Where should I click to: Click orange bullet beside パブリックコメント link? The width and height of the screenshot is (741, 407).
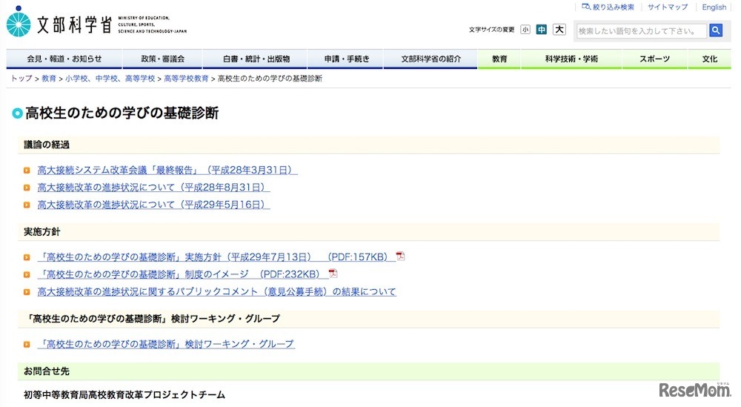tap(27, 292)
